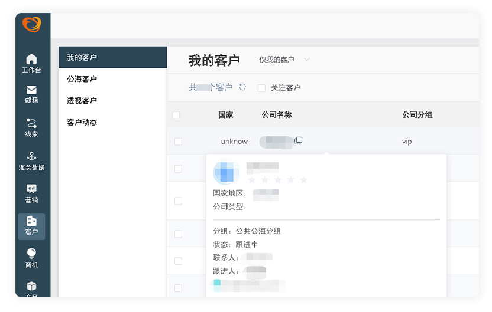
Task: Click the 国家地区 label in popup
Action: (229, 193)
